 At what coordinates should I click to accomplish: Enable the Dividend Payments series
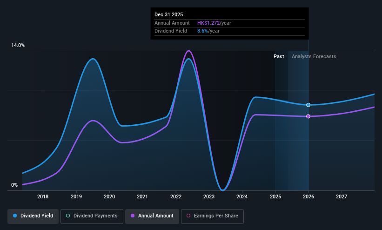click(92, 216)
